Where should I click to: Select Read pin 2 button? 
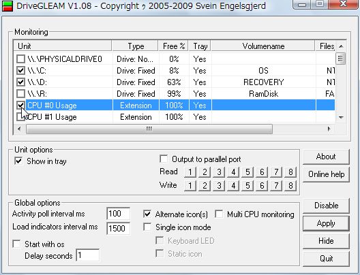click(205, 172)
